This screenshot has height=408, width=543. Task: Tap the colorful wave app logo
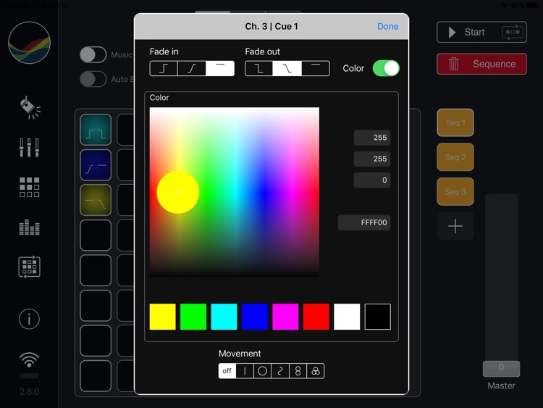(x=29, y=43)
